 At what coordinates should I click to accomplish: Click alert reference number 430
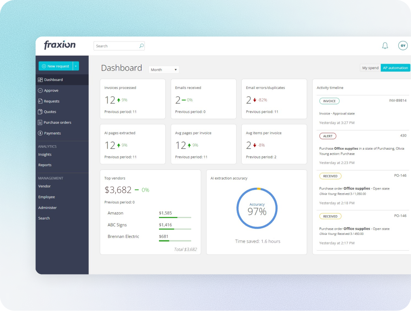[x=403, y=136]
